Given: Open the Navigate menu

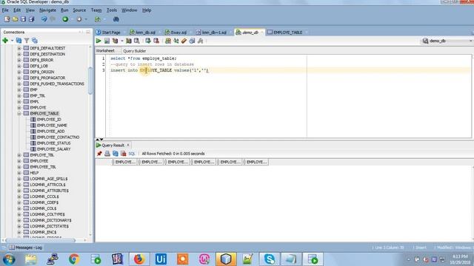Looking at the screenshot, I should point(47,10).
